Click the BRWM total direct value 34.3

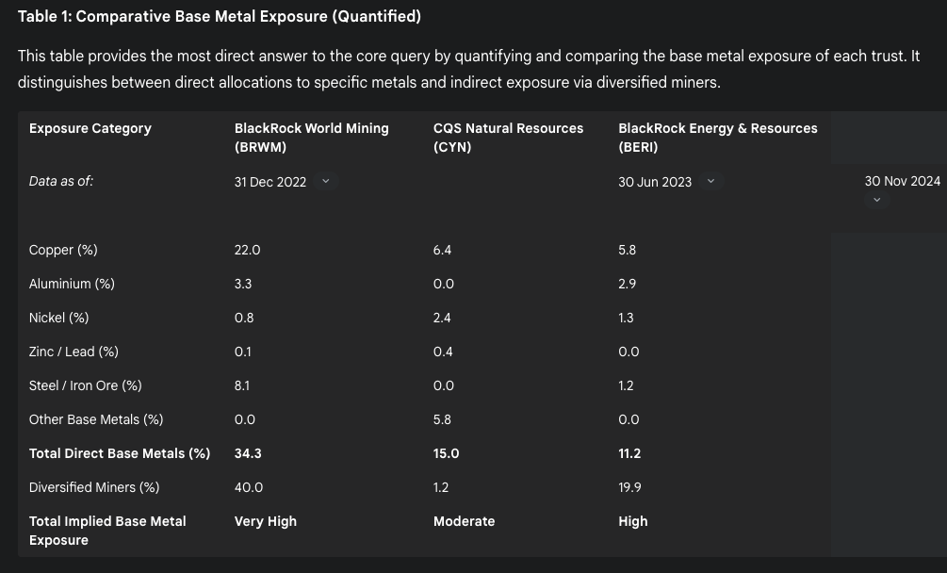click(248, 453)
